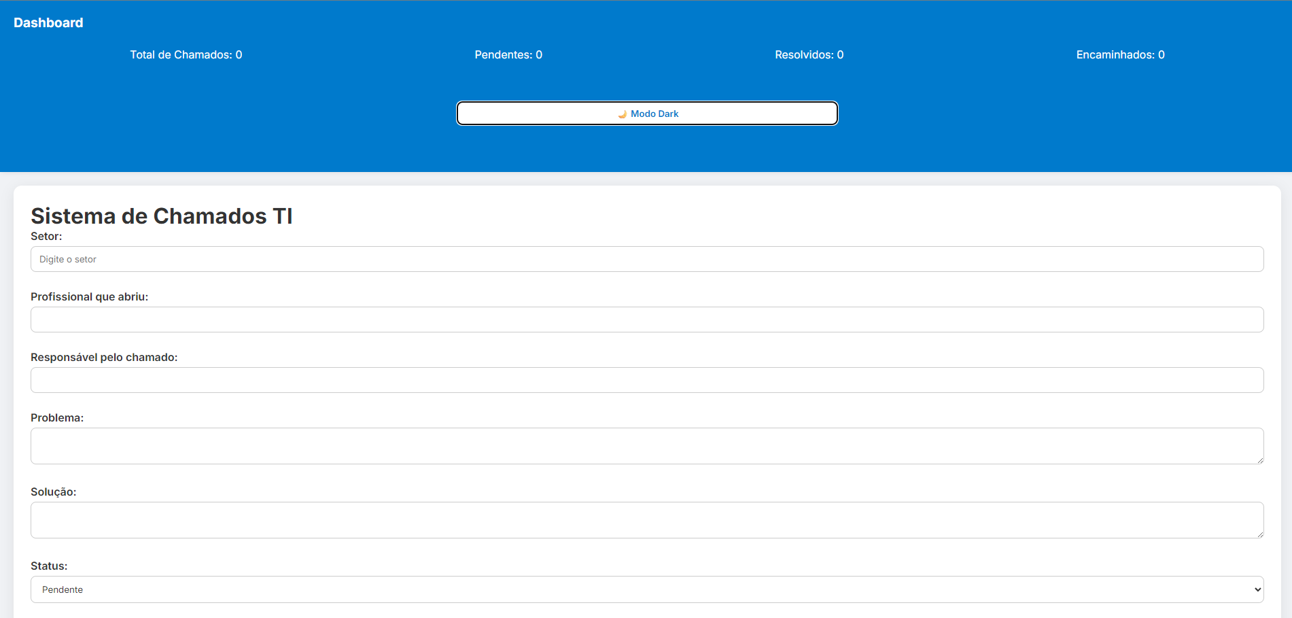The image size is (1292, 618).
Task: Click the Setor label text
Action: pos(46,237)
